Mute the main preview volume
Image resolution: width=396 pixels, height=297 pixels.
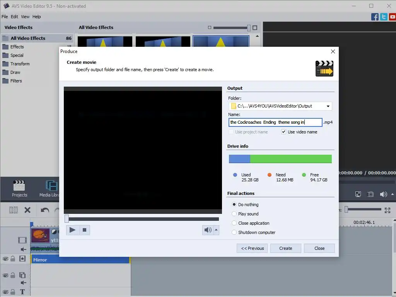(383, 194)
